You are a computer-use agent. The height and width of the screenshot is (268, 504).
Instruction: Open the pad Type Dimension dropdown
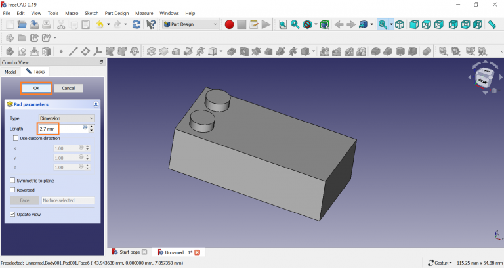[66, 118]
